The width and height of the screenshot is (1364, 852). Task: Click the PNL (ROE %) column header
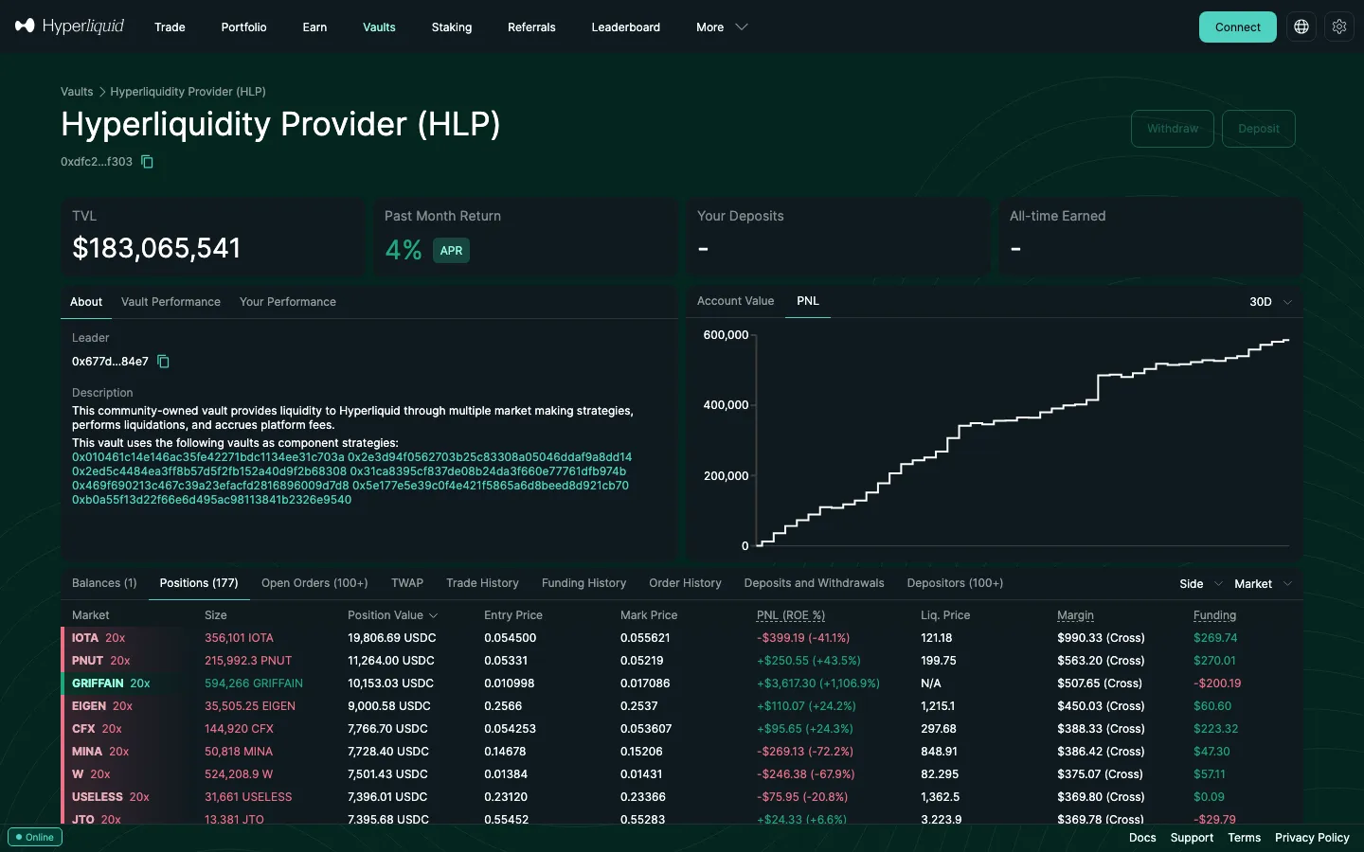(791, 615)
